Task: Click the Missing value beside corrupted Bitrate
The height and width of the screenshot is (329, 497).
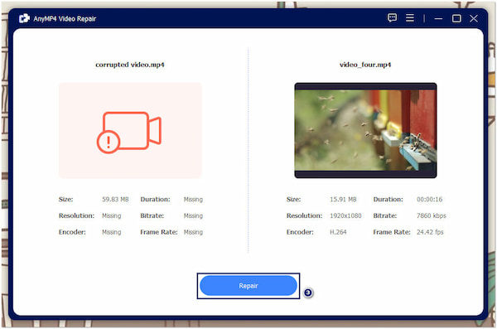Action: [193, 215]
